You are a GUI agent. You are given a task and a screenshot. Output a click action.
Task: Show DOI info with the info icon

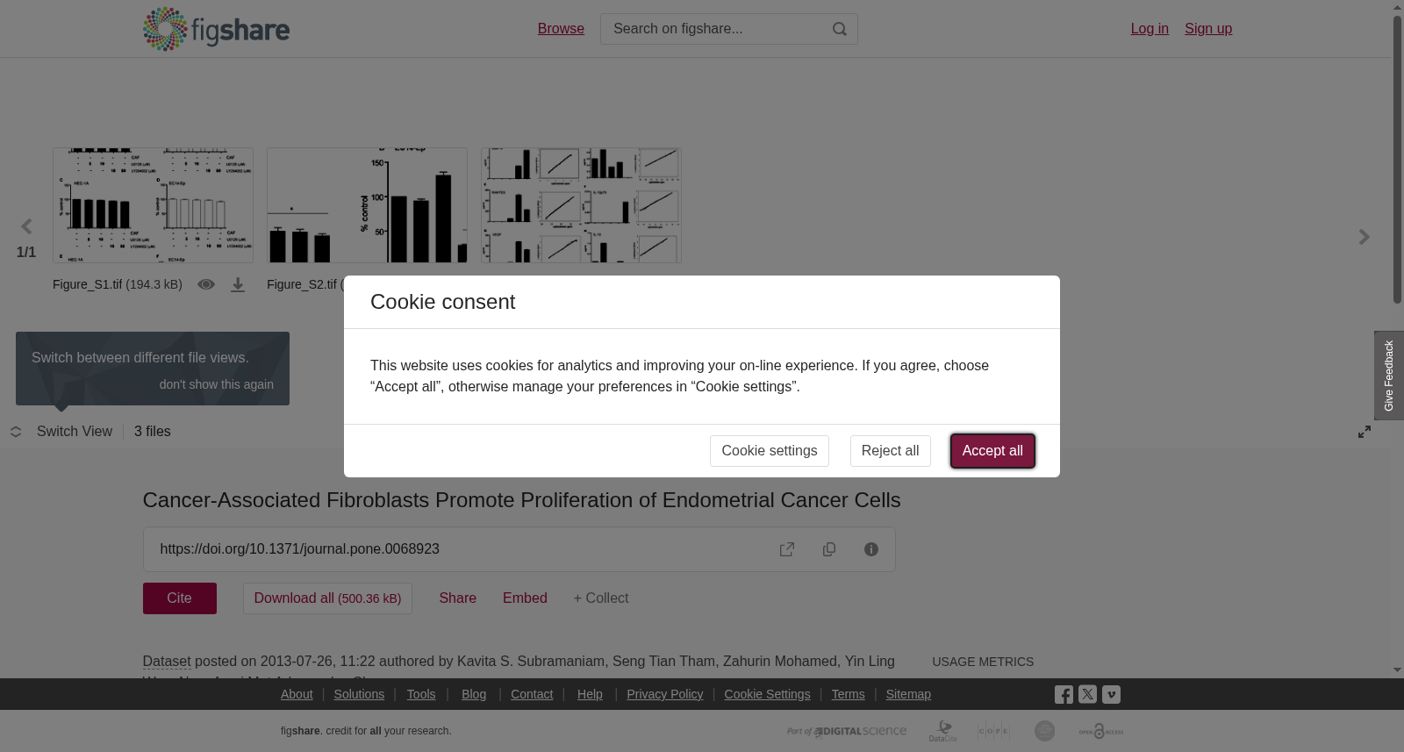(x=871, y=549)
